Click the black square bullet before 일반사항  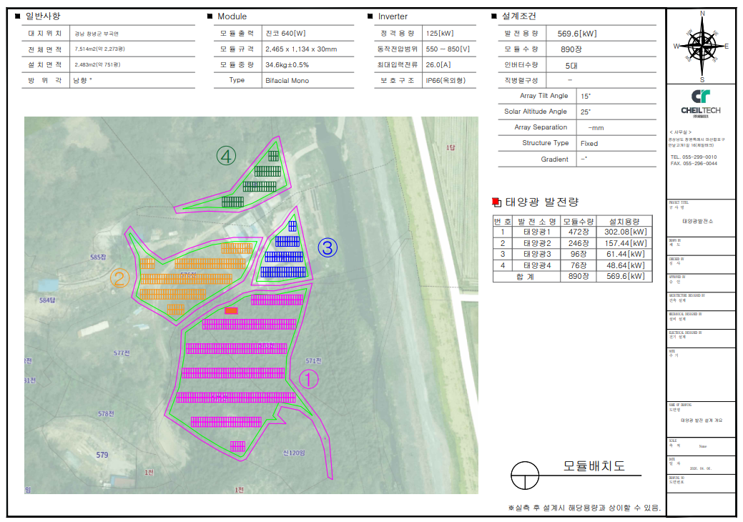pyautogui.click(x=17, y=16)
